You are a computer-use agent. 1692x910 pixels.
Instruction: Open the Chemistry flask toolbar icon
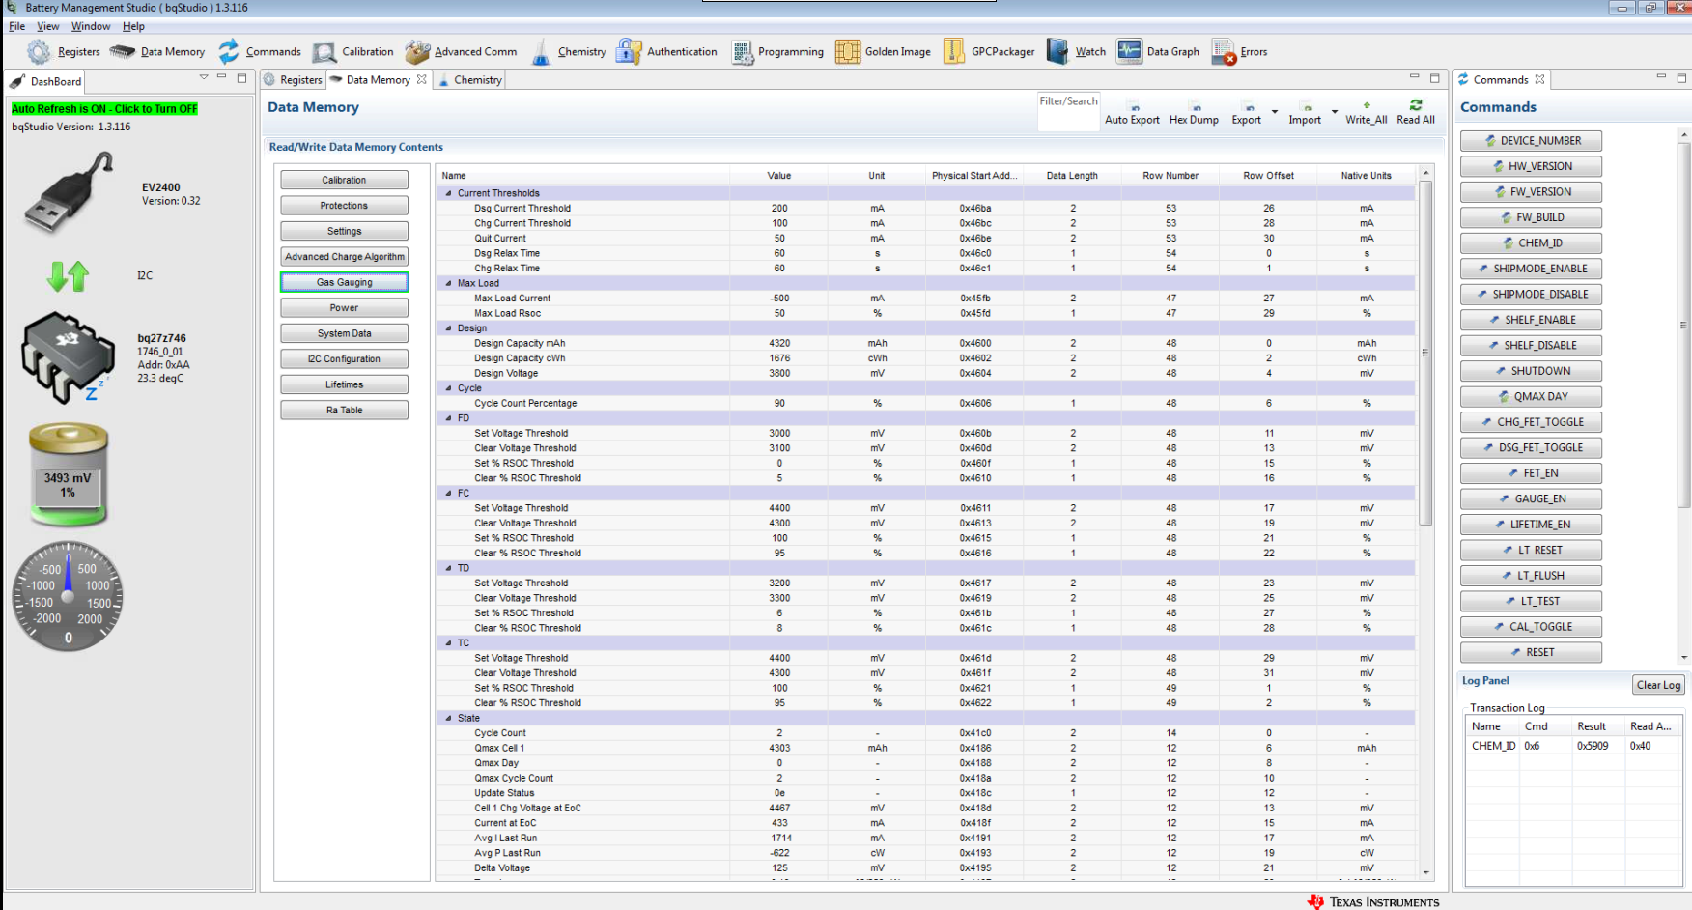(541, 52)
